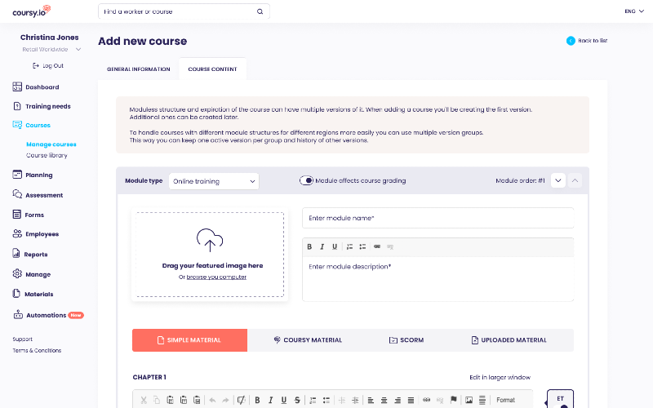This screenshot has height=408, width=653.
Task: Click Cut icon in Chapter 1 editor
Action: (x=144, y=400)
